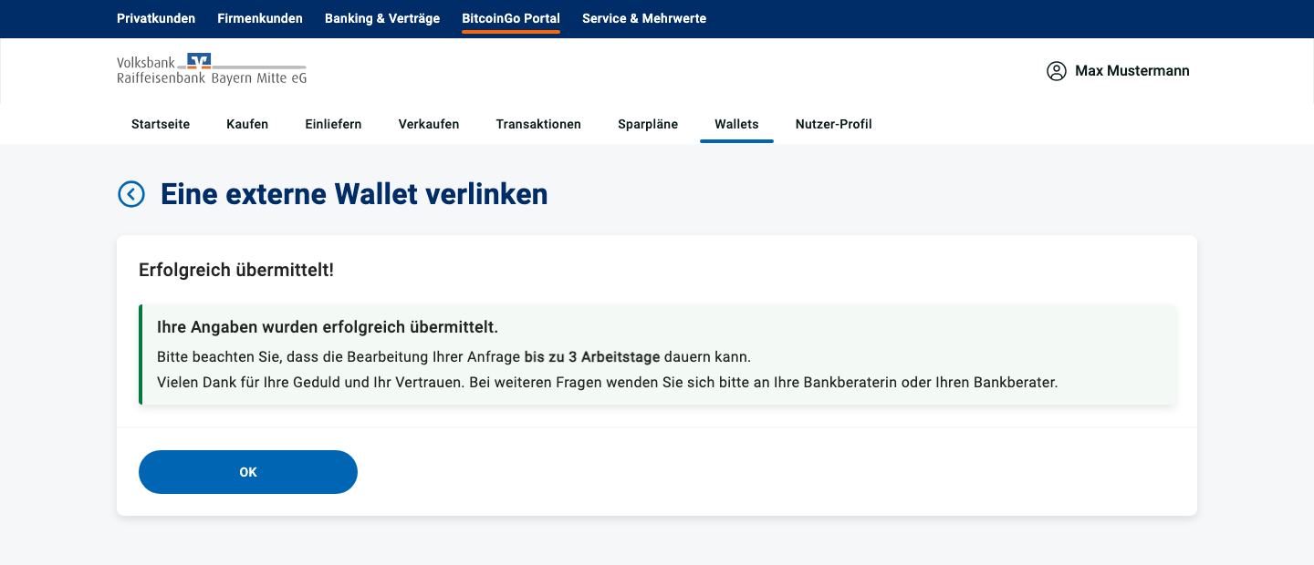
Task: Confirm with the OK button
Action: point(248,472)
